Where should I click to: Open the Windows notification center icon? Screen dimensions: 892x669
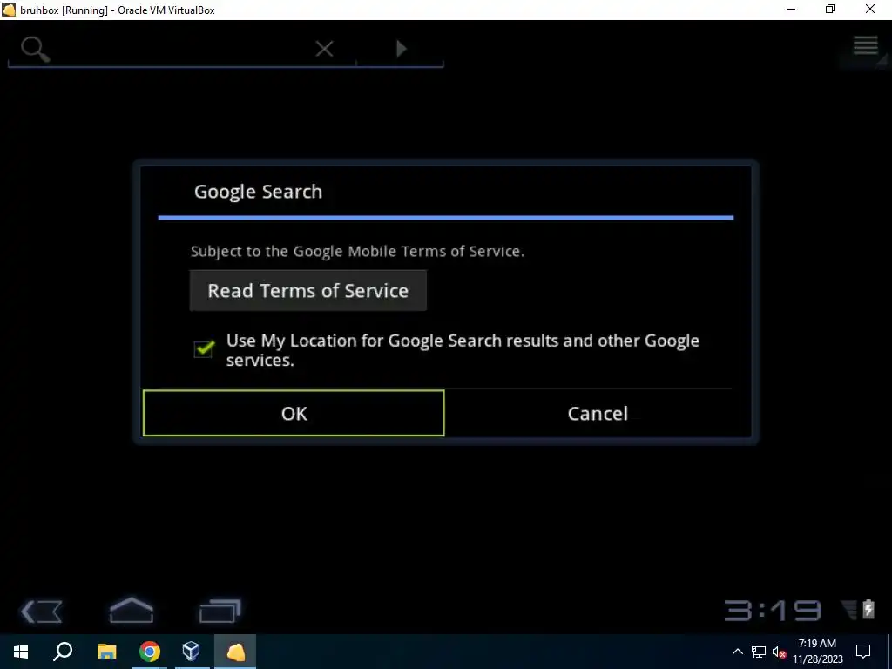863,652
